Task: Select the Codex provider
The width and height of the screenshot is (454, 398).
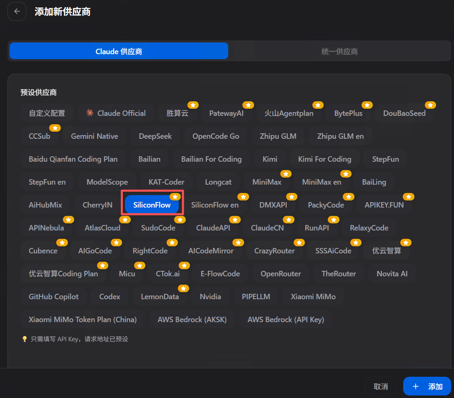Action: [110, 296]
